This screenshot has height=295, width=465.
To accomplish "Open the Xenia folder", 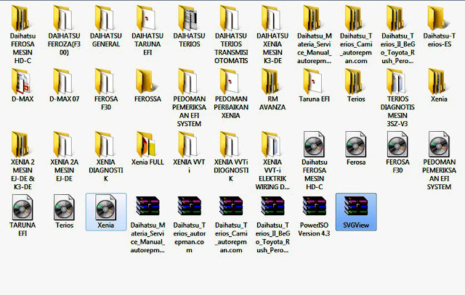I will coord(439,86).
